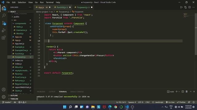
Task: Collapse the components folder
Action: (x=21, y=24)
